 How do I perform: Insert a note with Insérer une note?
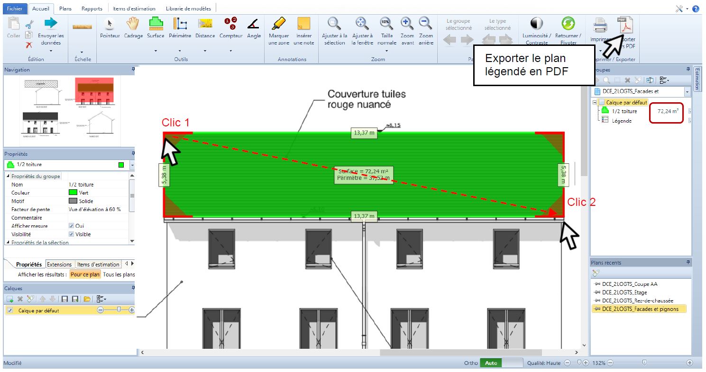point(303,30)
